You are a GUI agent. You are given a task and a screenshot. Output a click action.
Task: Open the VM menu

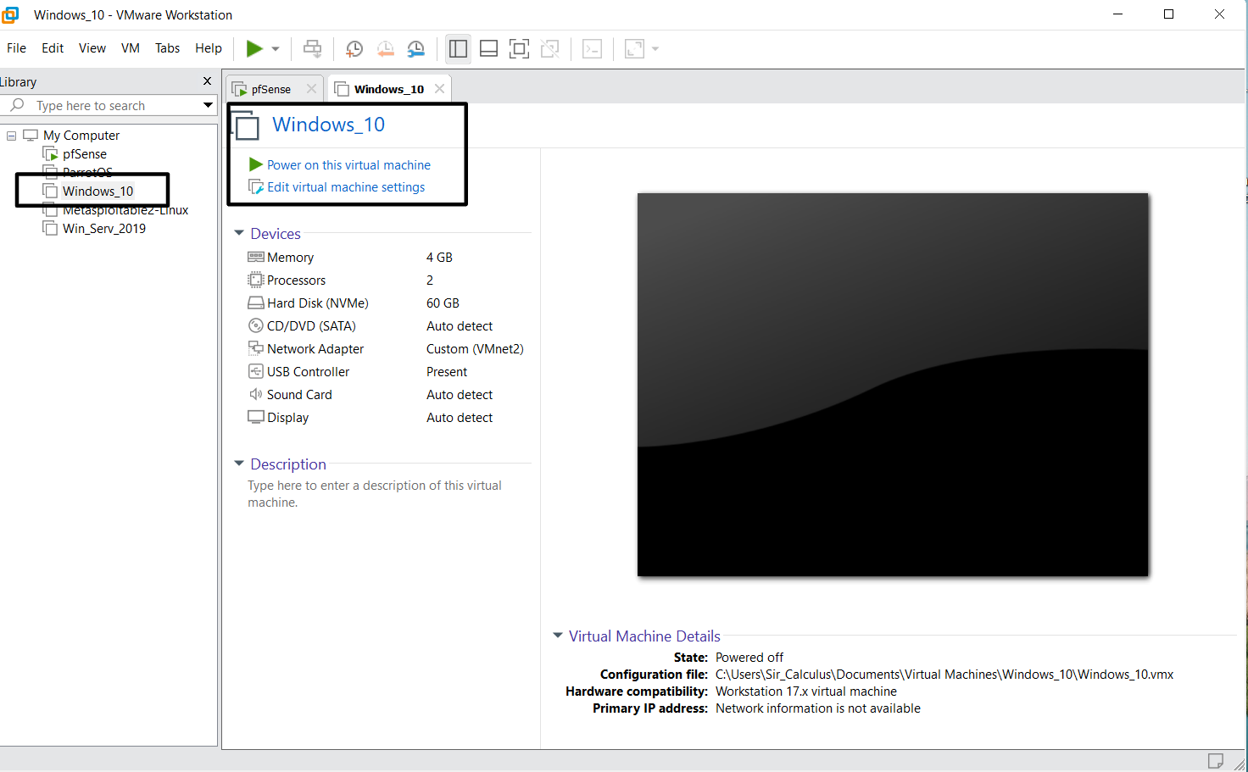[131, 48]
